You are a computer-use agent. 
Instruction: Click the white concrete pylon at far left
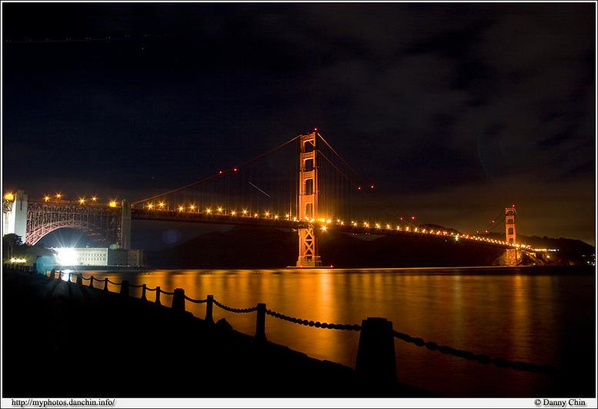click(x=15, y=214)
